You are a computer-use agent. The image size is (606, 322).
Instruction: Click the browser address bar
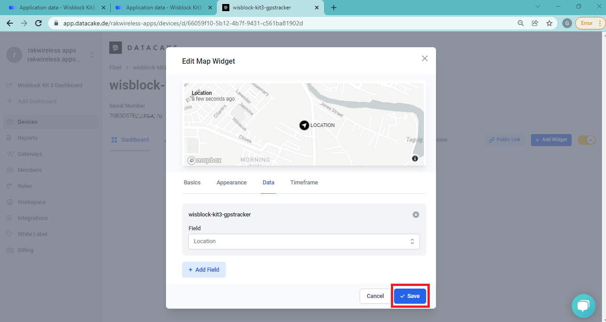(x=286, y=23)
